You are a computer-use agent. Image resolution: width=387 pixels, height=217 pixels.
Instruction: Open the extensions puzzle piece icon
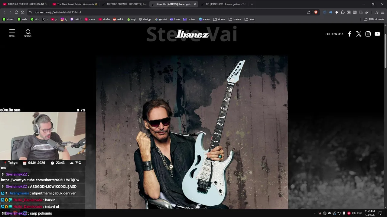click(343, 12)
